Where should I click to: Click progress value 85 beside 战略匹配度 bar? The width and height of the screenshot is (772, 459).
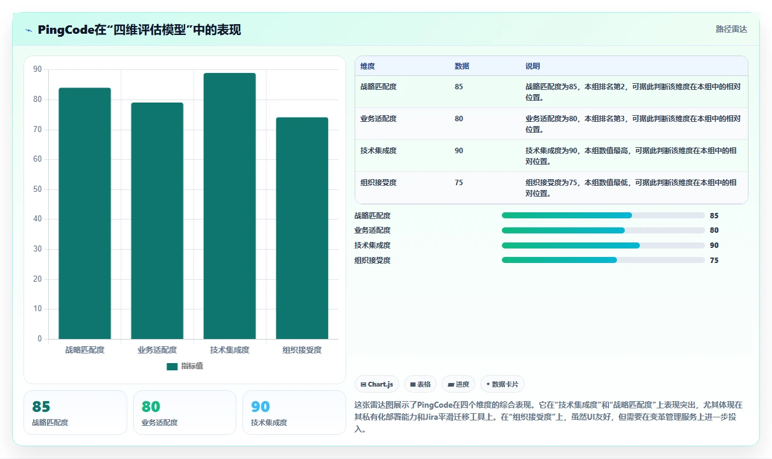pos(714,215)
